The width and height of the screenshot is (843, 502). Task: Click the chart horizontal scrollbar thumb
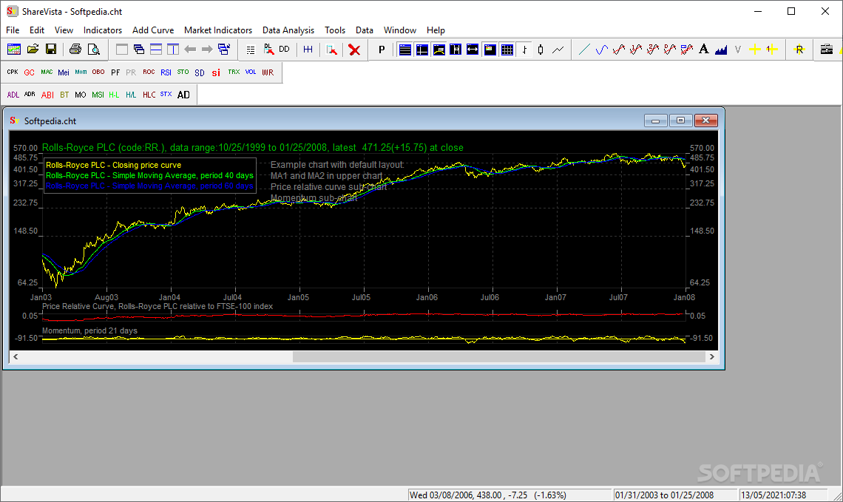499,357
